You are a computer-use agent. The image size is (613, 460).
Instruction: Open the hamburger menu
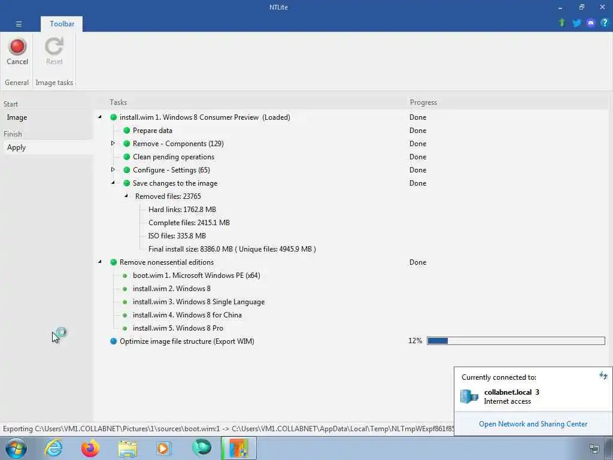(19, 24)
